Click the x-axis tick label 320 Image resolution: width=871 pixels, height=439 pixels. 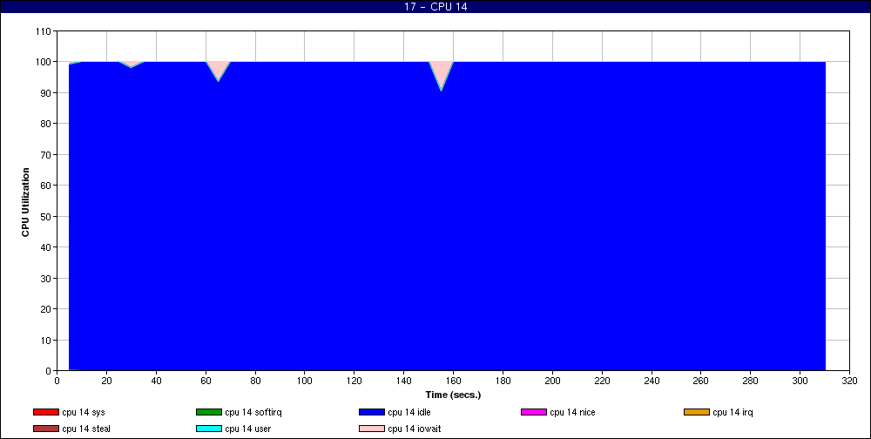[x=849, y=382]
